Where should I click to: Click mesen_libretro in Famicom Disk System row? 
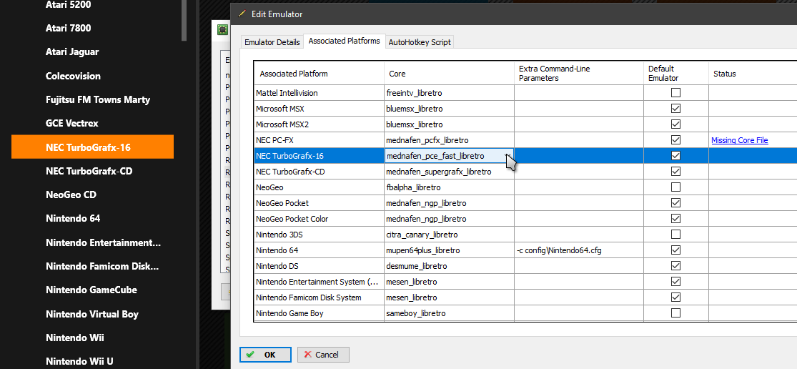(x=450, y=297)
